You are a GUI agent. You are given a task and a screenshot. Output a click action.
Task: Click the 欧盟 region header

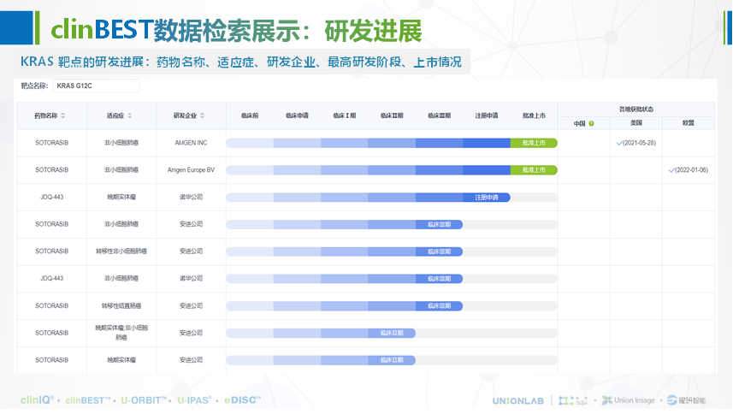(689, 123)
